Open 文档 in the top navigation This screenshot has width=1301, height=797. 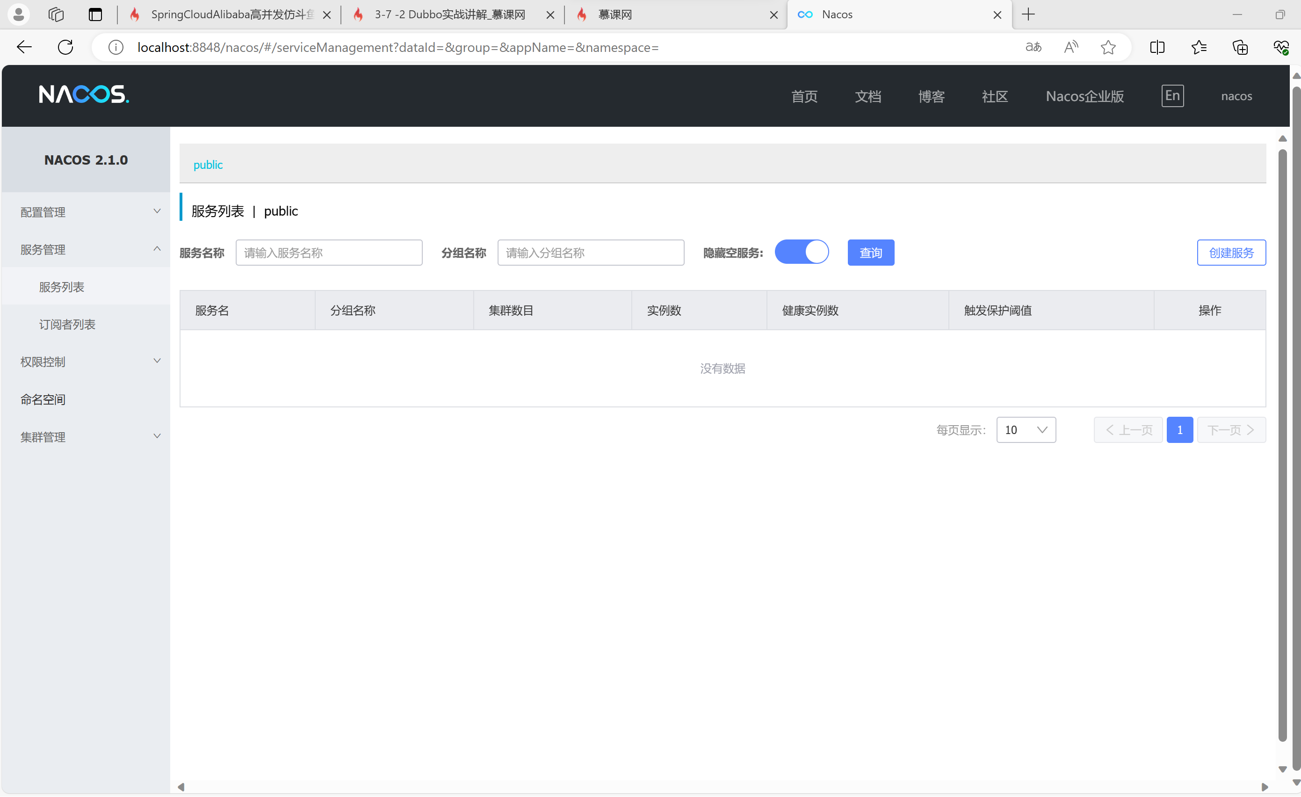tap(867, 96)
